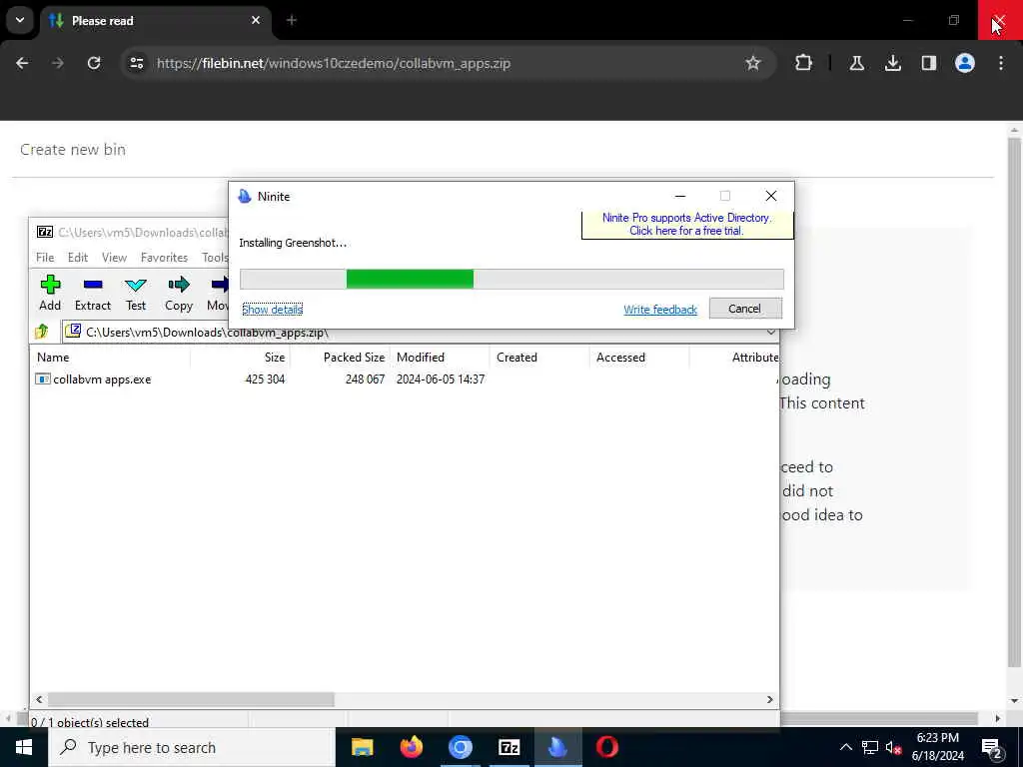Open the notification center icon
The image size is (1023, 767).
pos(992,747)
